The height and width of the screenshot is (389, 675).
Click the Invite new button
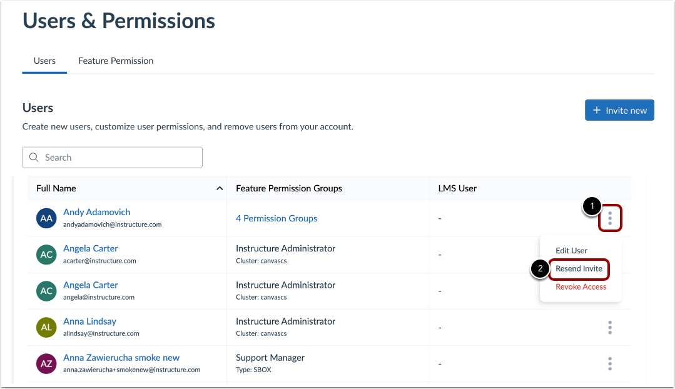619,110
